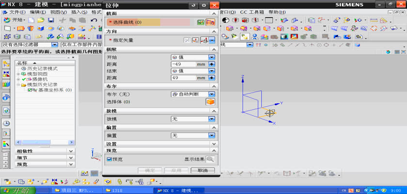The image size is (407, 194).
Task: Open the NX 开始 application menu button
Action: tap(15, 20)
